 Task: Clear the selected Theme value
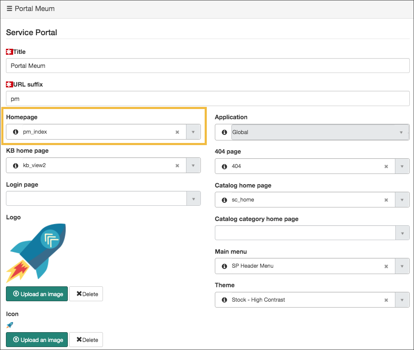tap(386, 300)
